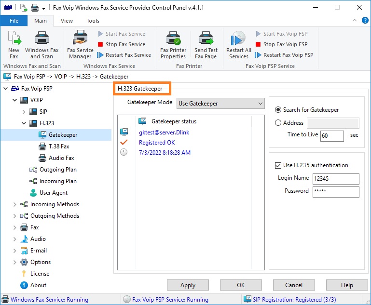This screenshot has width=371, height=305.
Task: Expand the Outgoing Methods node
Action: coord(14,216)
